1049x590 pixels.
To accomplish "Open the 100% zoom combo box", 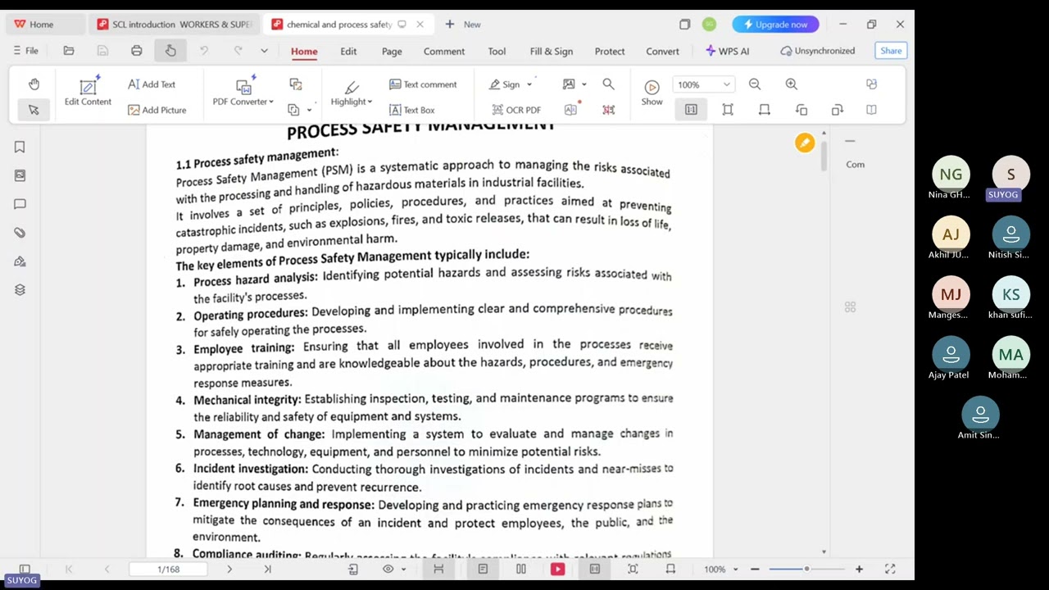I will (703, 84).
